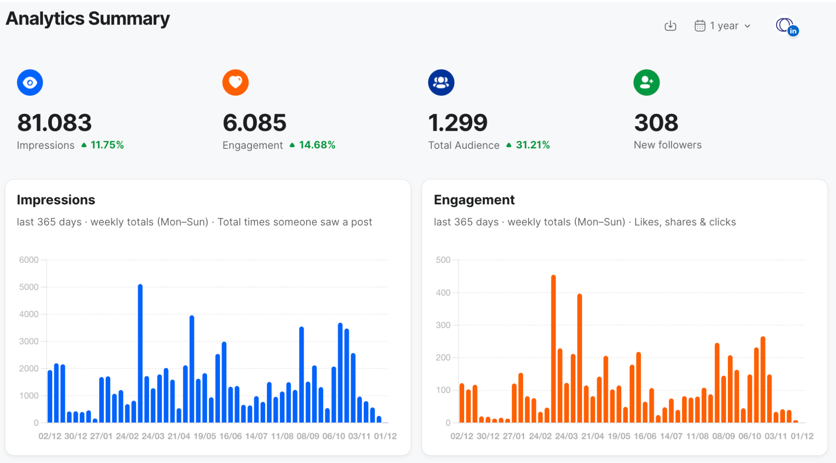Click the calendar icon beside 1 year
Screen dimensions: 836x463
pos(700,26)
